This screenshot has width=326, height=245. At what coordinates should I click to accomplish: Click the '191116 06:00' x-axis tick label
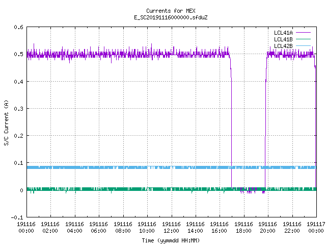(98, 228)
